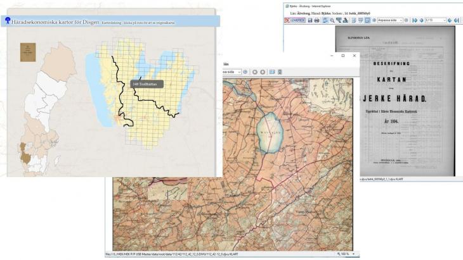Open the page number dropdown showing 1/13

coord(443,20)
